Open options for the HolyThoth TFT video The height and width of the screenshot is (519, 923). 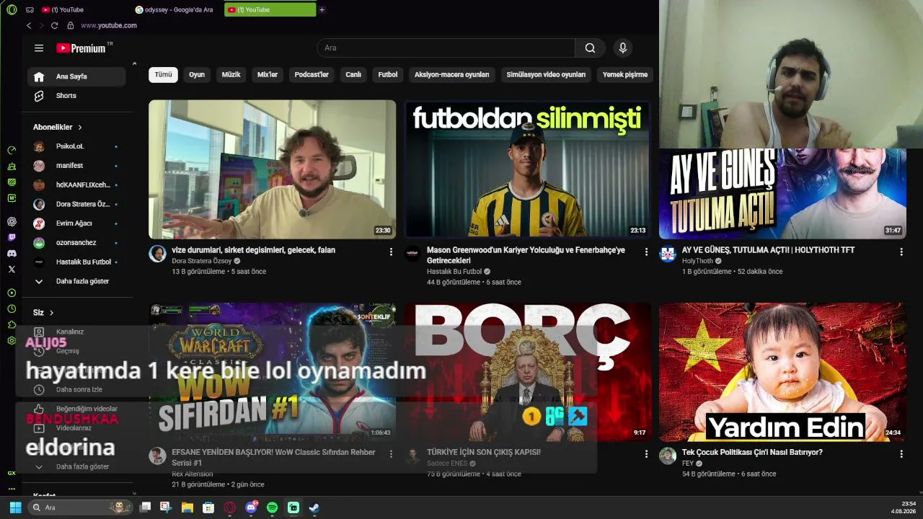click(x=901, y=252)
